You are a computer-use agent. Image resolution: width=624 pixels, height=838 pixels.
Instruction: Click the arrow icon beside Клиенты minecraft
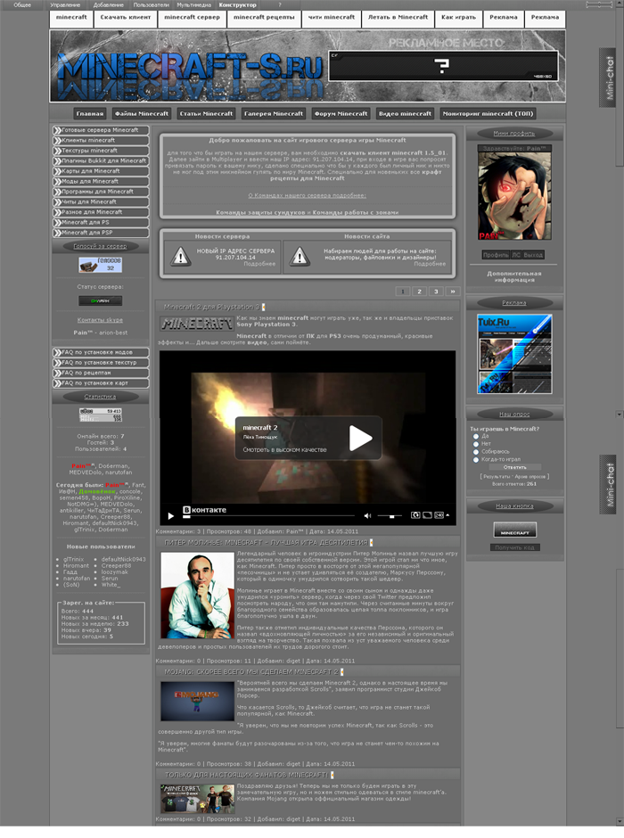click(x=57, y=140)
